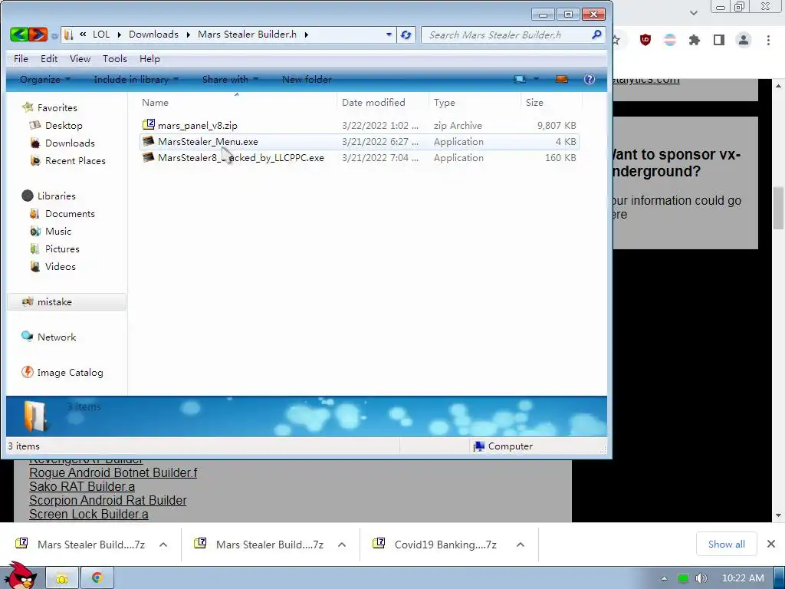The width and height of the screenshot is (785, 589).
Task: Open the folder taskbar button
Action: pyautogui.click(x=62, y=578)
